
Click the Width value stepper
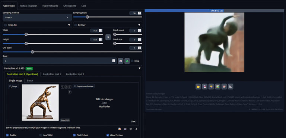pyautogui.click(x=100, y=30)
